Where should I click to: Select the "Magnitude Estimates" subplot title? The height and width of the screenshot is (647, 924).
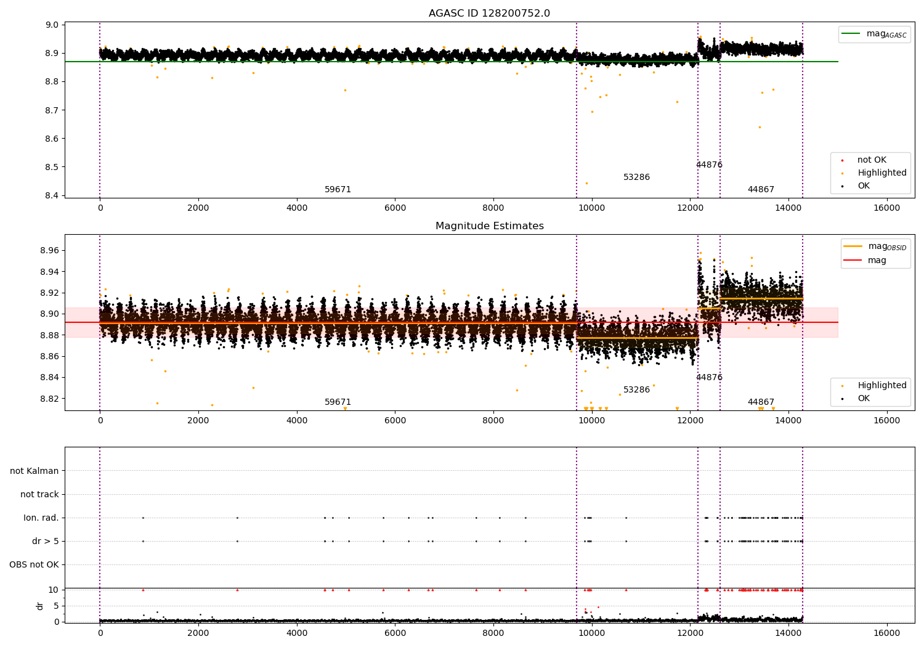pyautogui.click(x=489, y=226)
